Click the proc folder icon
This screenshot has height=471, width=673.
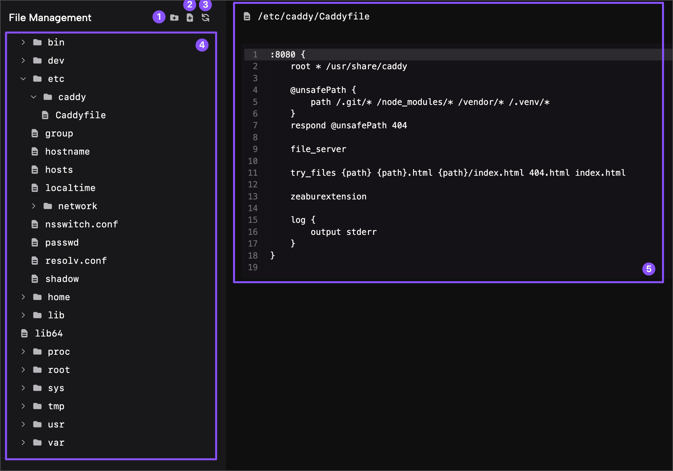pyautogui.click(x=37, y=351)
